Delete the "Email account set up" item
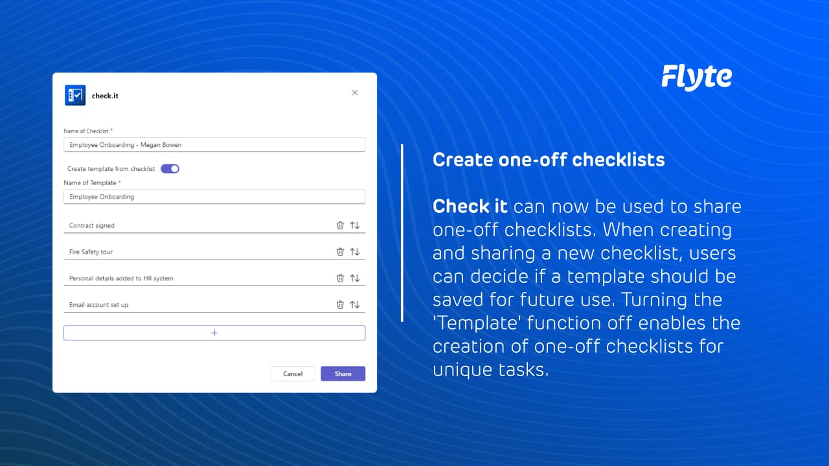The height and width of the screenshot is (466, 829). click(340, 304)
